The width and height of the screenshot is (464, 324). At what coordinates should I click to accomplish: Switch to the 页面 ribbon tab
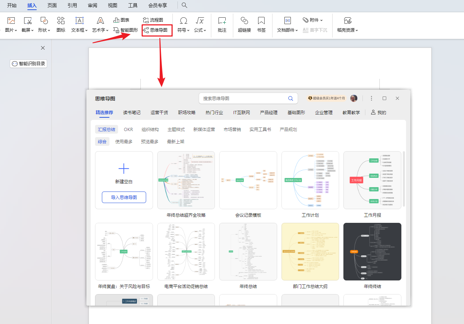(52, 5)
